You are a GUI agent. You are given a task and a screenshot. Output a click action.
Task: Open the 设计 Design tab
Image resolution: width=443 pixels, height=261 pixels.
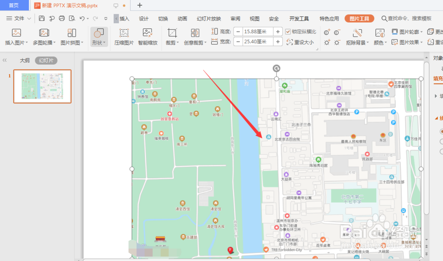144,19
